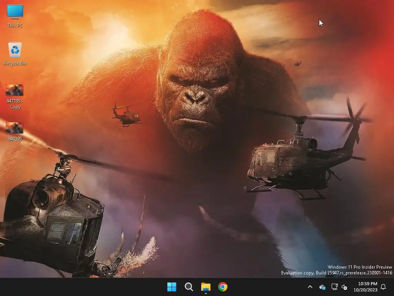Click the cloud sync tray icon
Screen dimensions: 394x296
[x=322, y=287]
